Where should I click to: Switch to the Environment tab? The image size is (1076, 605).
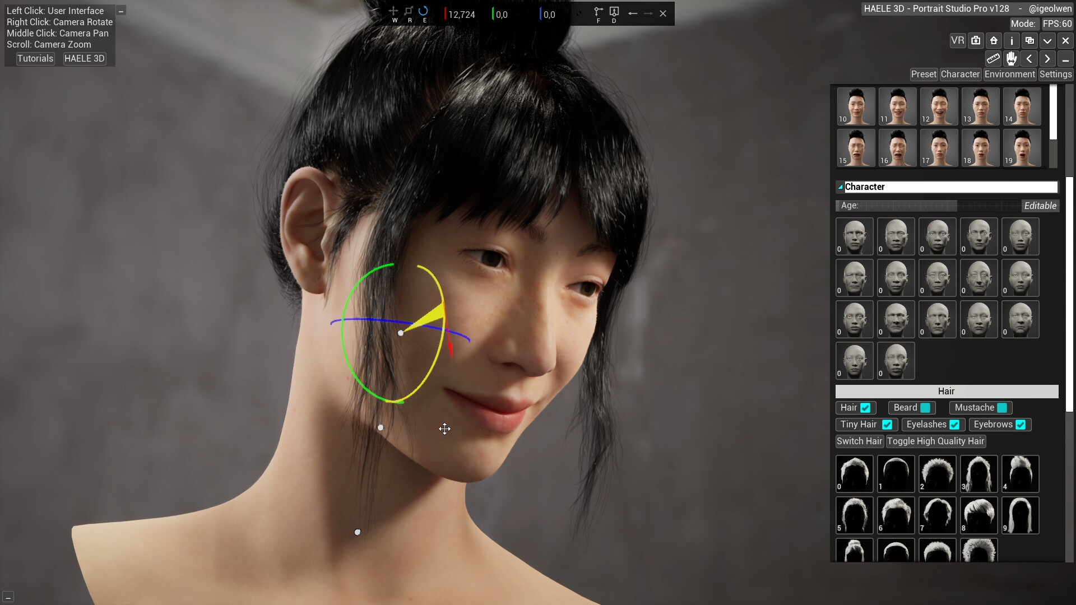coord(1009,74)
